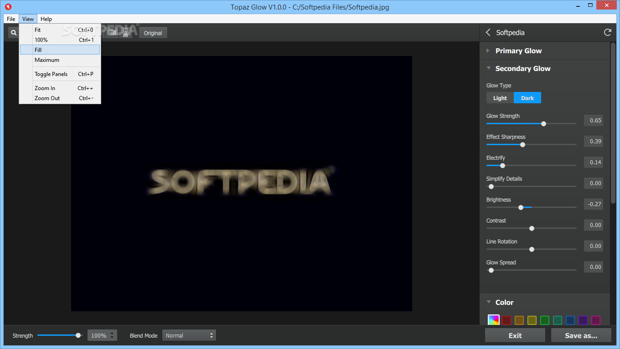Click the Original button
Viewport: 620px width, 349px height.
pyautogui.click(x=153, y=33)
